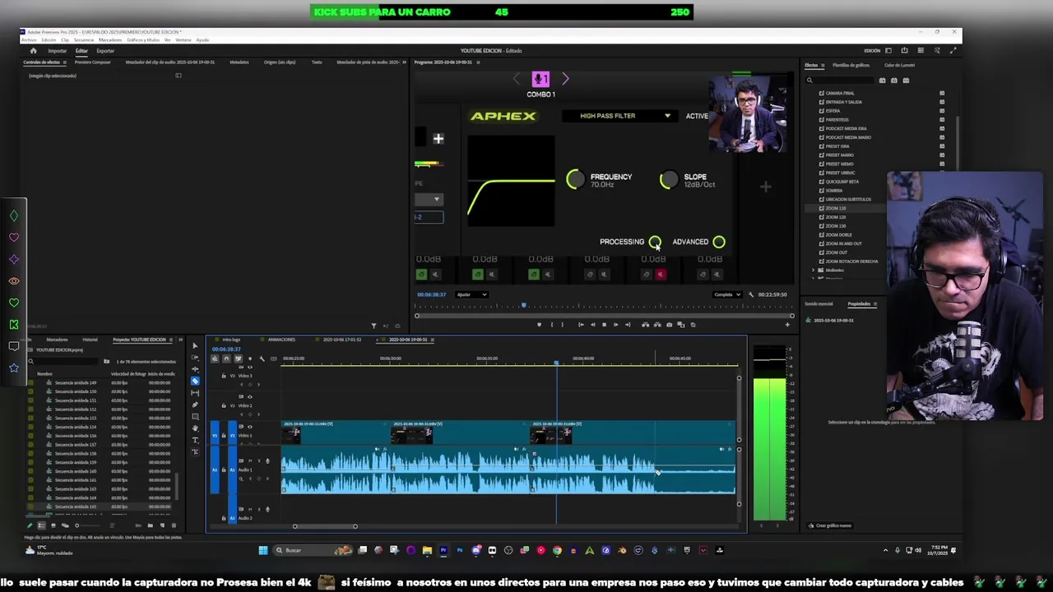Viewport: 1053px width, 592px height.
Task: Open the Completa playback resolution dropdown
Action: click(727, 294)
